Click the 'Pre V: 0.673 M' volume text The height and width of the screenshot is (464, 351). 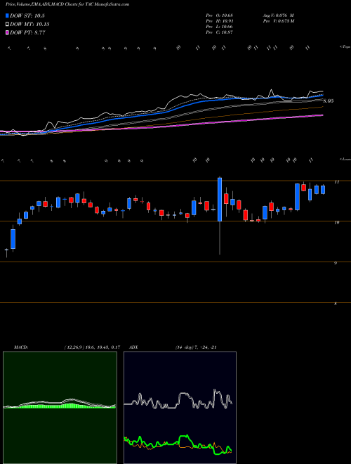[x=278, y=21]
